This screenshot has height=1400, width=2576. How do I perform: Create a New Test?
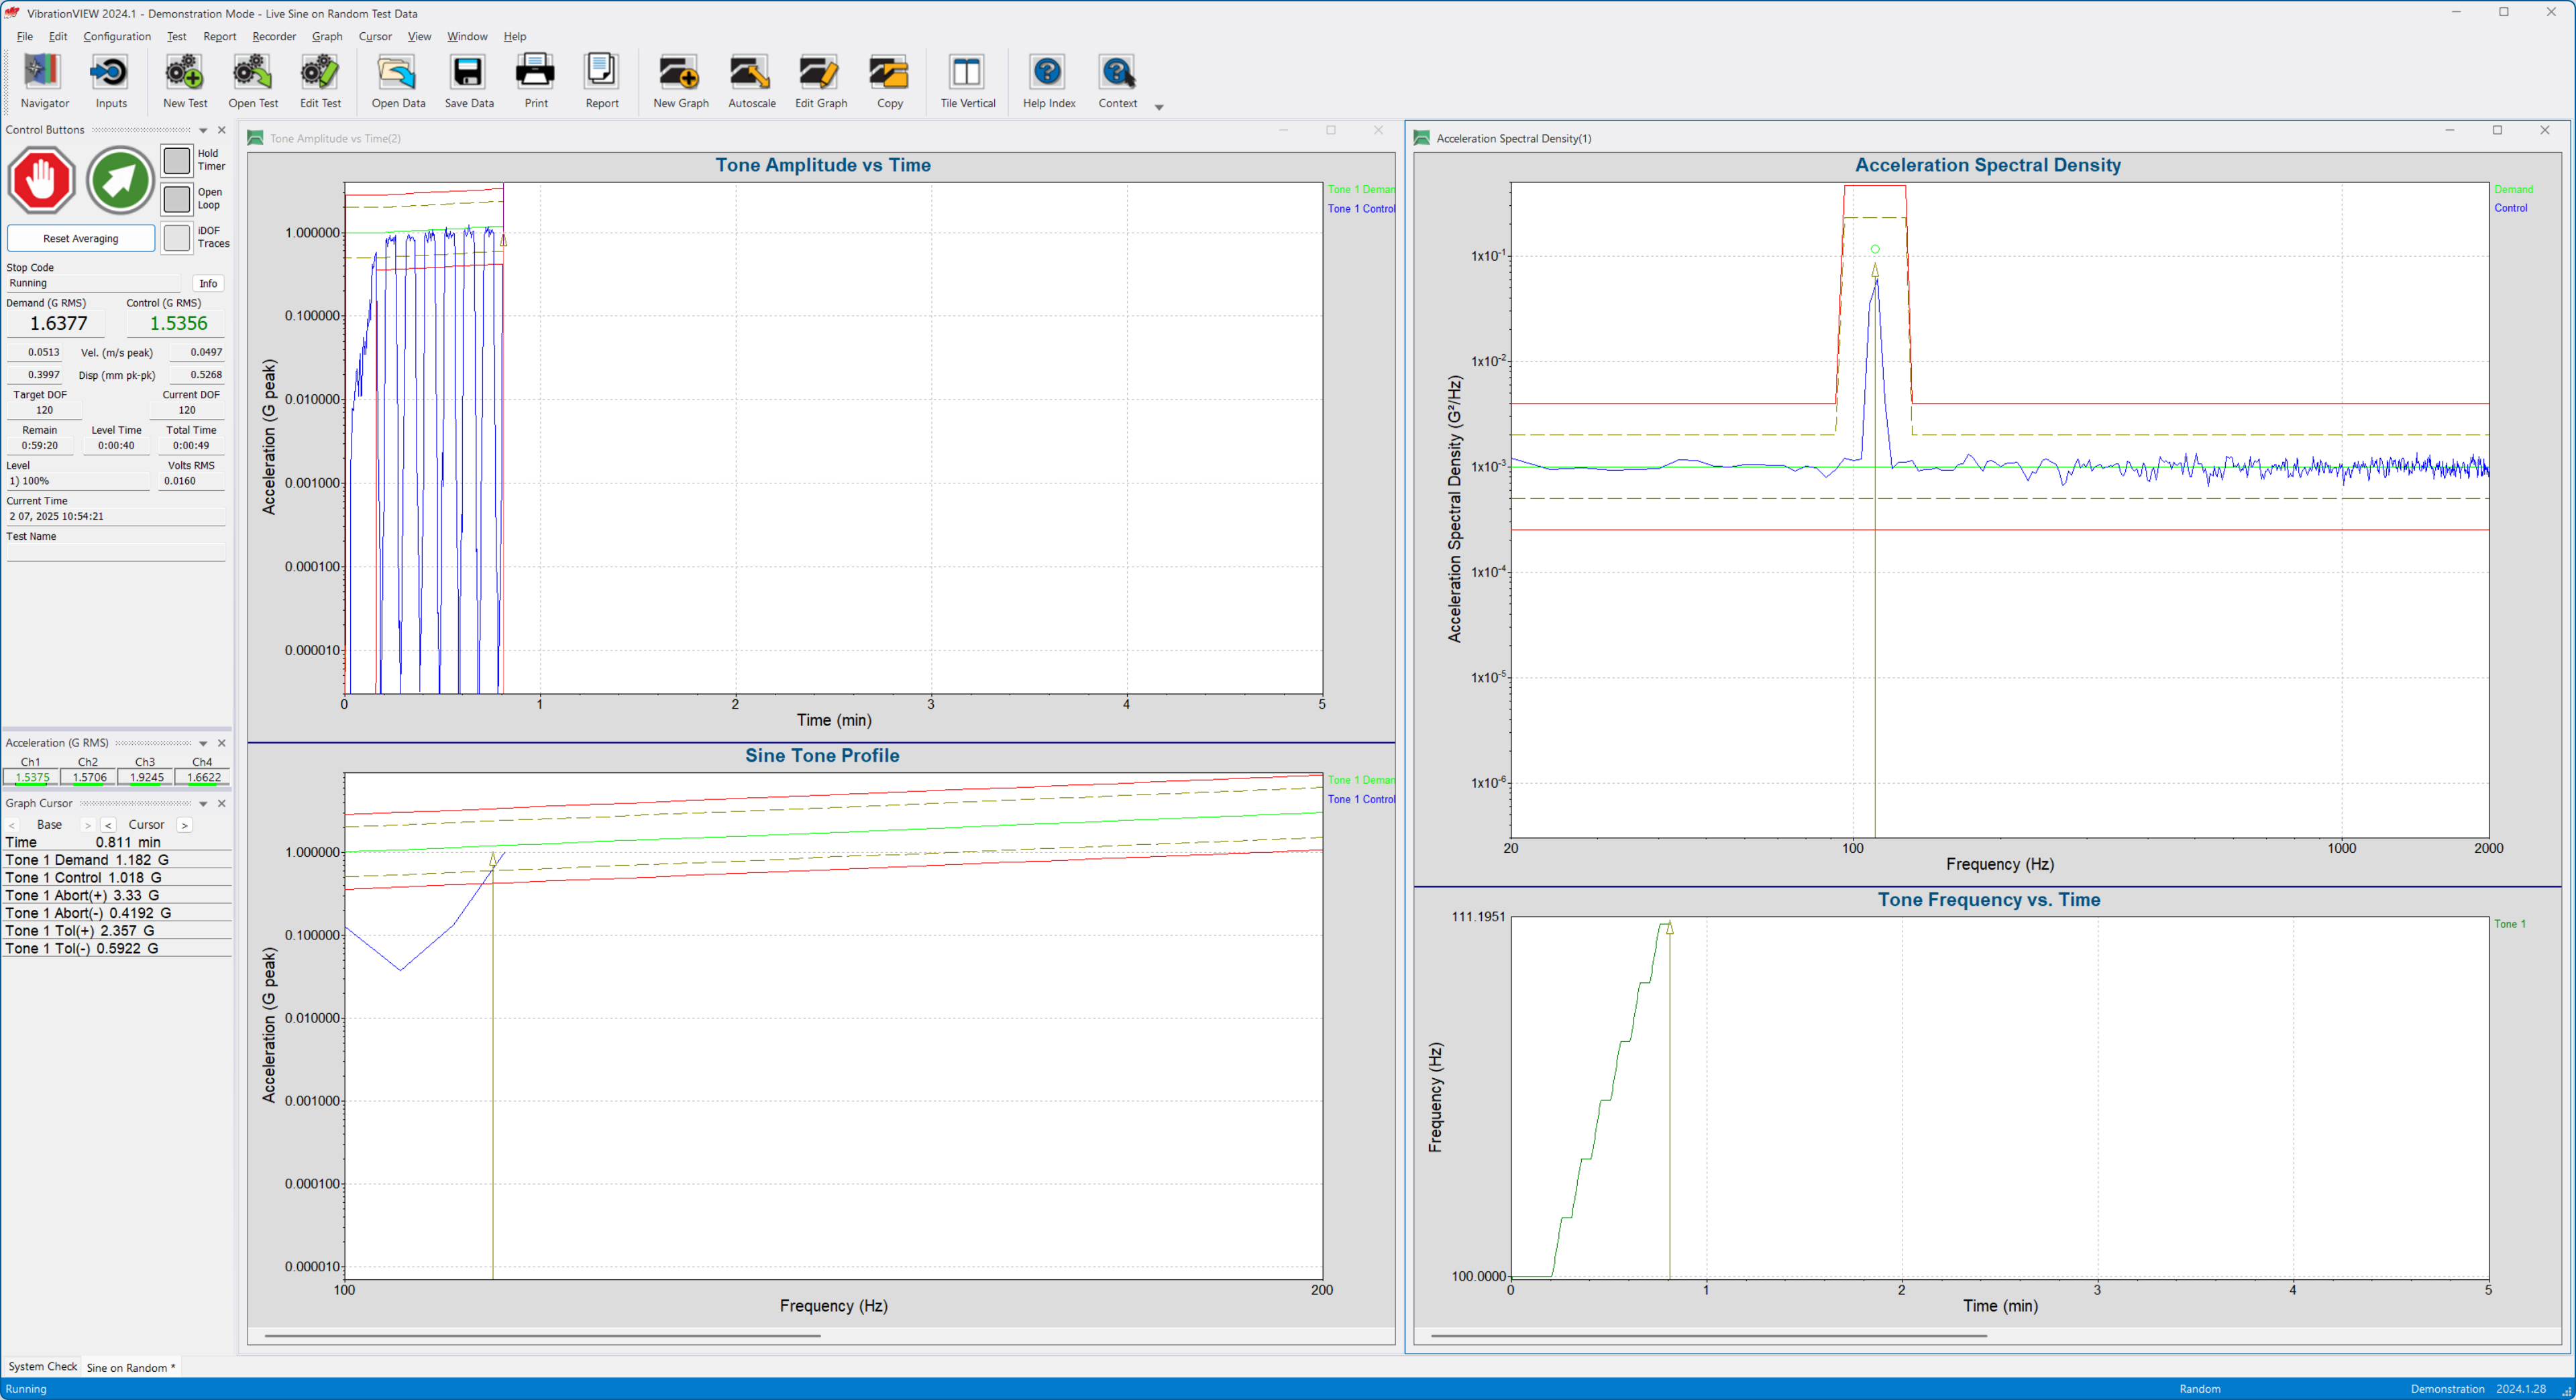click(185, 81)
